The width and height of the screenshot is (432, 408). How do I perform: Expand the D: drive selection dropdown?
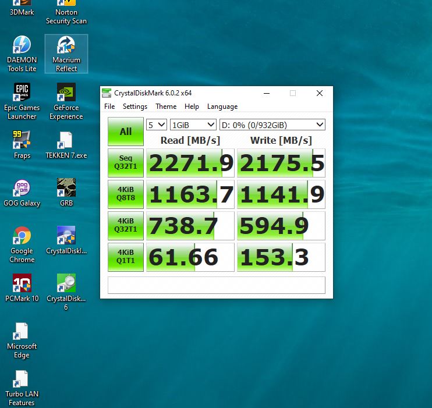[272, 125]
